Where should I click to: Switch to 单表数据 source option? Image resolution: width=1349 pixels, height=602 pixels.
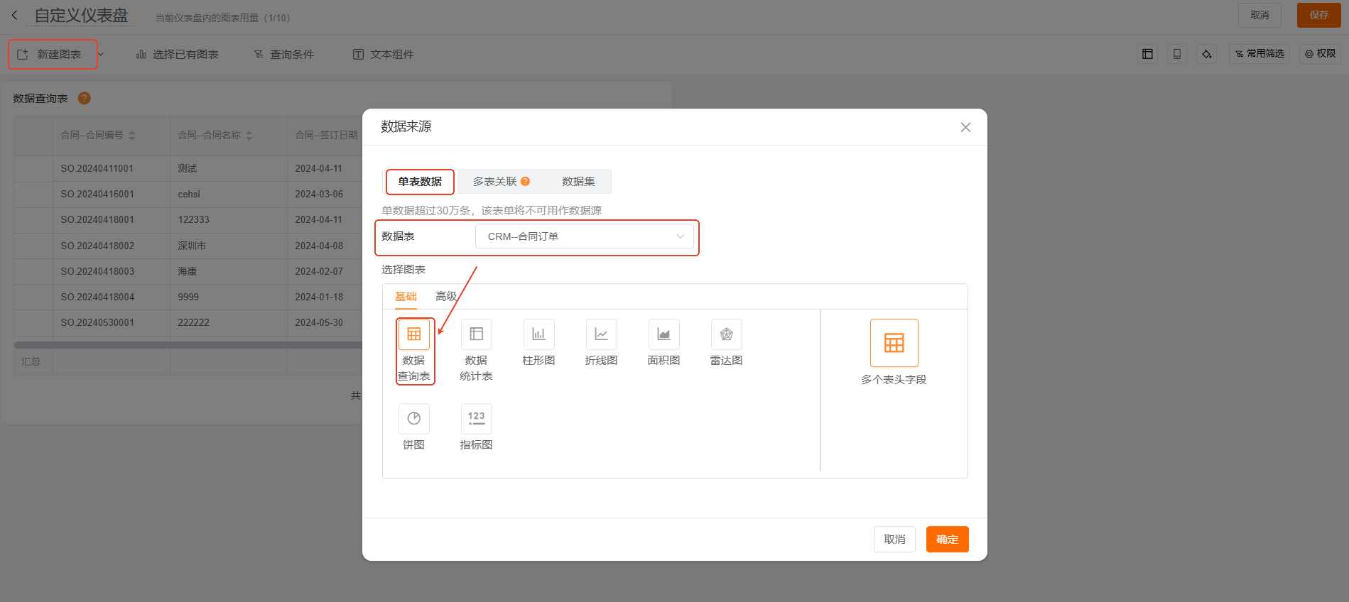click(x=420, y=182)
